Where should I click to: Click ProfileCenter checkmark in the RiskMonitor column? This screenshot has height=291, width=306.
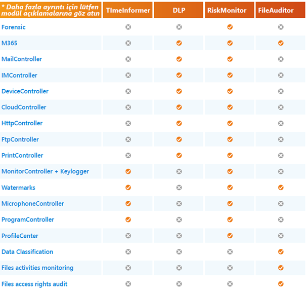click(230, 236)
